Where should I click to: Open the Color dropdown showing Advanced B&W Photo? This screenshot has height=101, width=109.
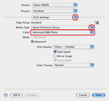[62, 32]
